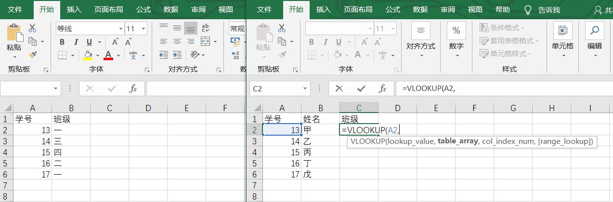This screenshot has height=202, width=613.
Task: Toggle Bold in left window
Action: (62, 42)
